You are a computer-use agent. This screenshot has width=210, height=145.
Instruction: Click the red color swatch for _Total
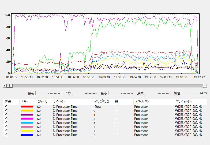27,107
